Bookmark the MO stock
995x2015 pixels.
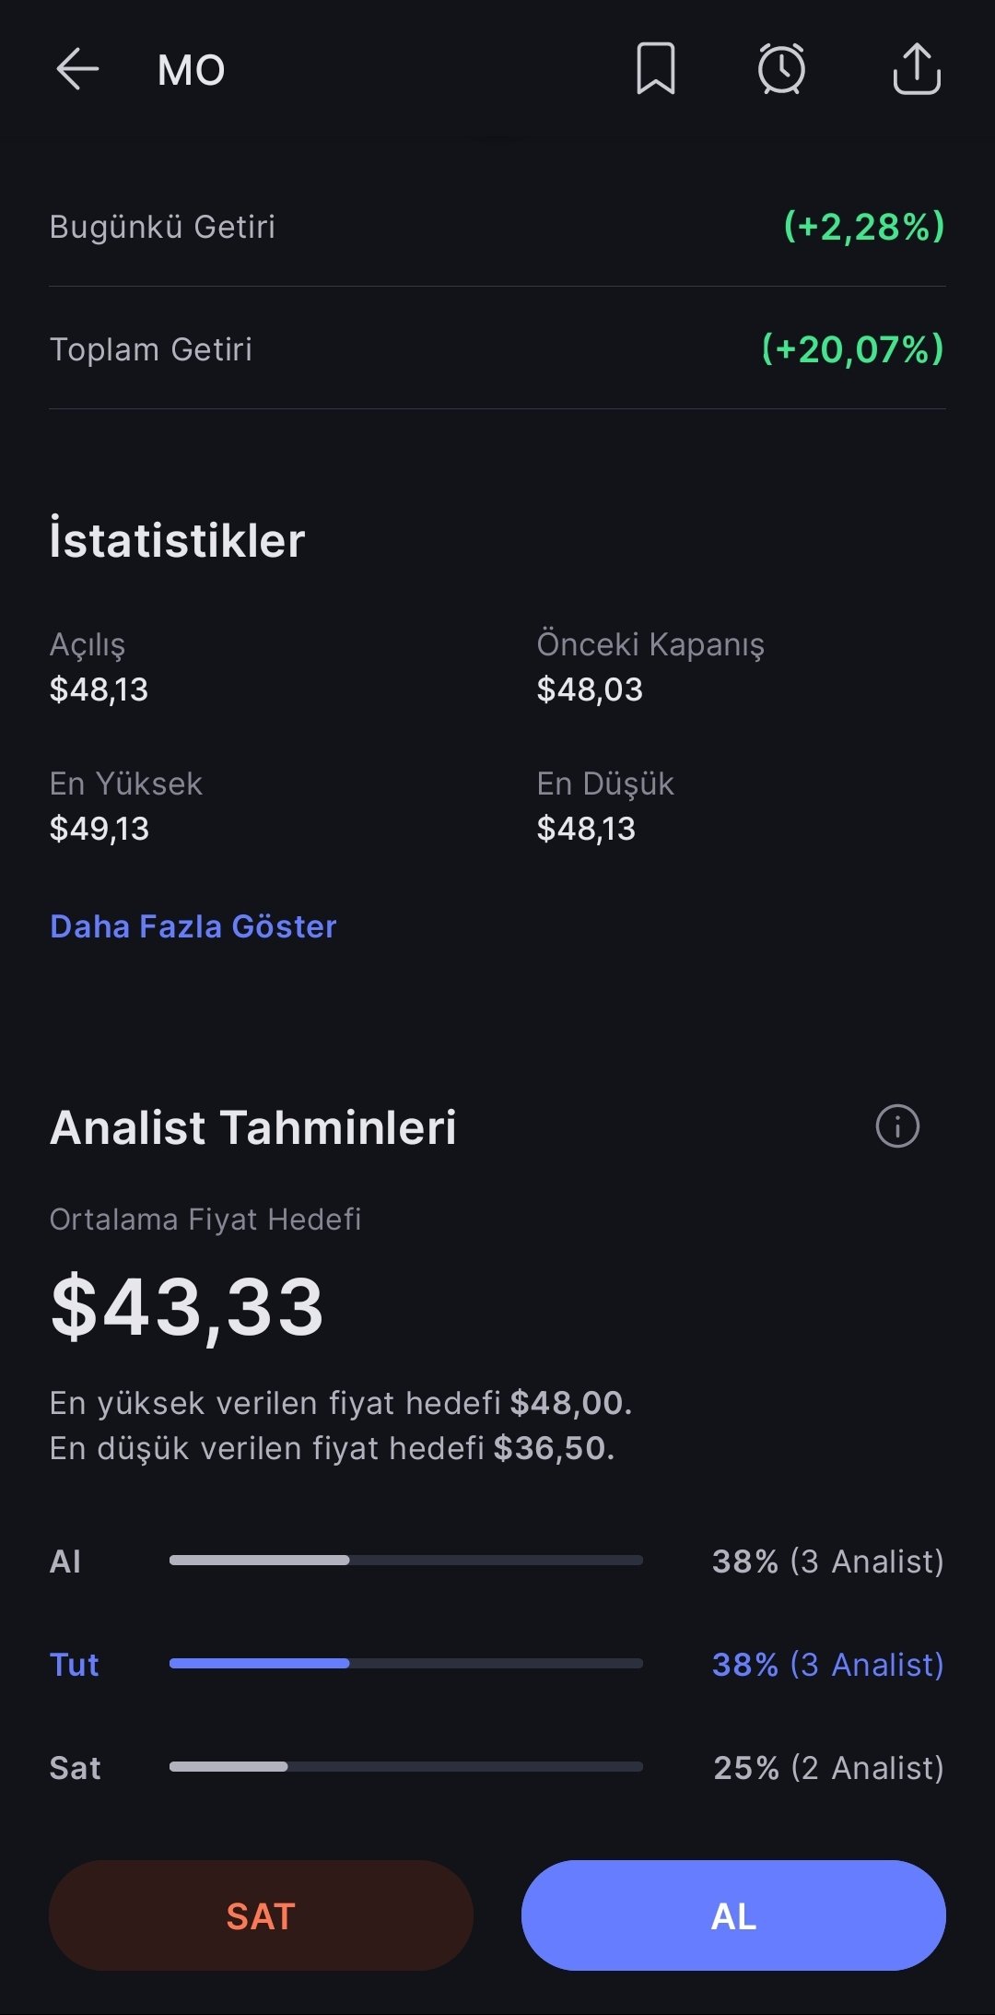click(655, 69)
